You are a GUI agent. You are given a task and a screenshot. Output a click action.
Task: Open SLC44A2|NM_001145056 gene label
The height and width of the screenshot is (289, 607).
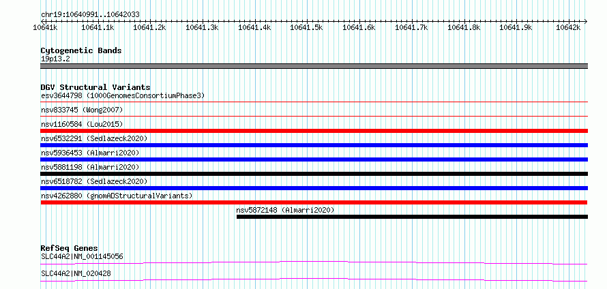point(82,256)
